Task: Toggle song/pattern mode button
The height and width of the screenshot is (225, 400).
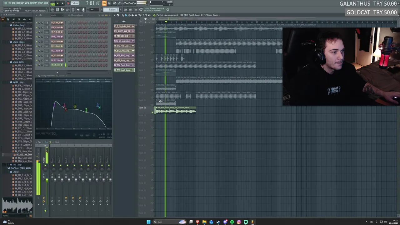Action: point(52,3)
